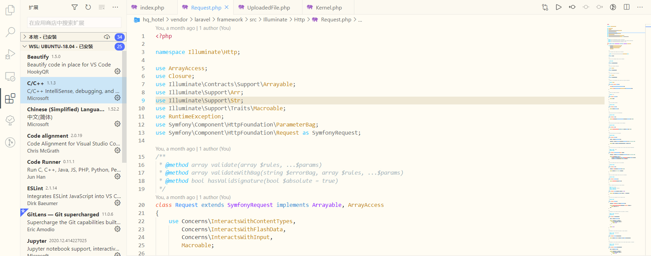Open file annotations GitLens icon
Image resolution: width=651 pixels, height=256 pixels.
[x=613, y=7]
